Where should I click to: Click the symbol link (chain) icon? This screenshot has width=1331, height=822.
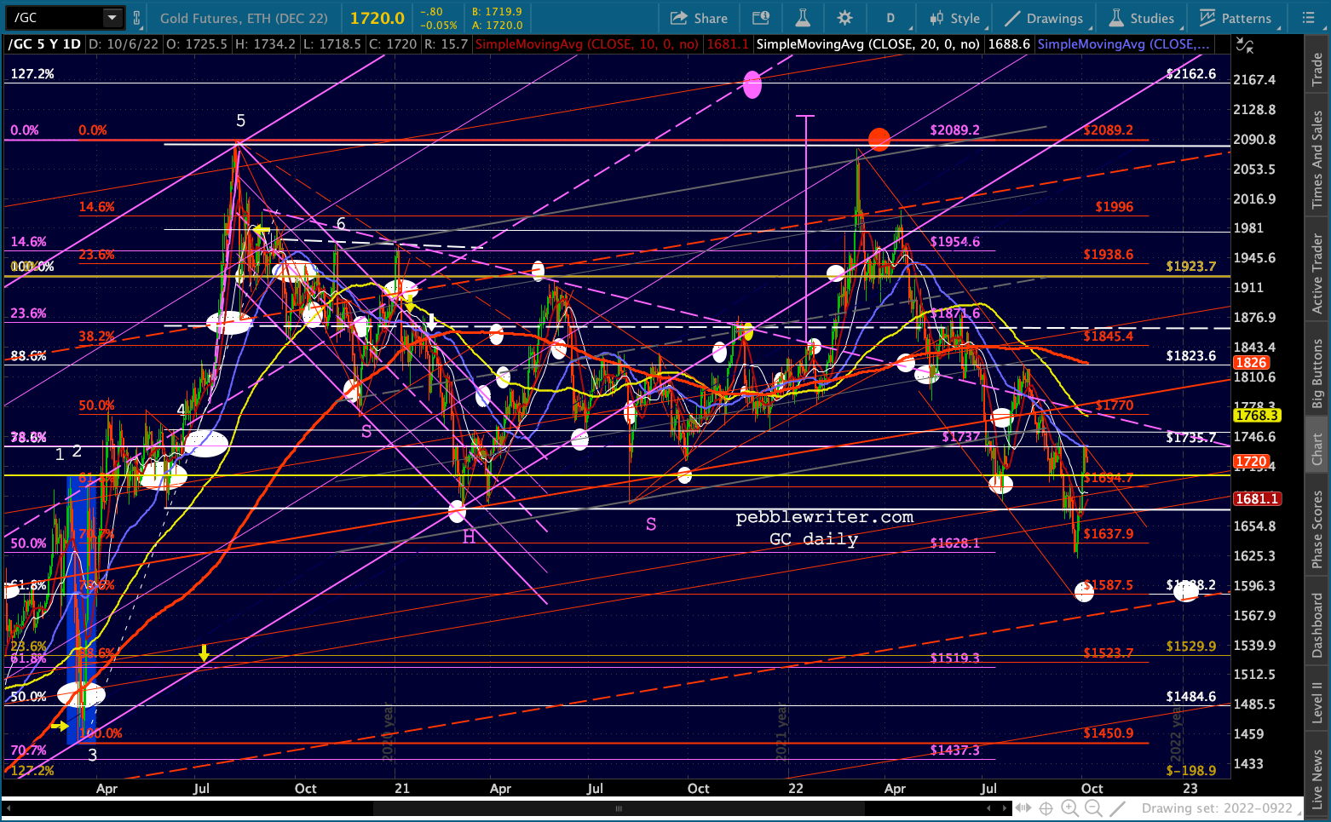[136, 18]
